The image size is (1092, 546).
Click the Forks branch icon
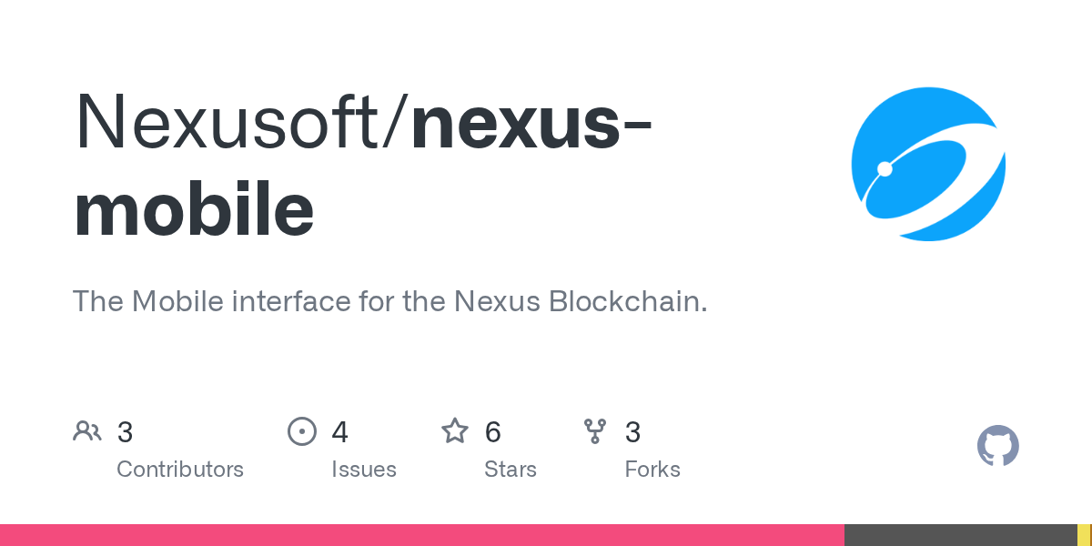[x=595, y=431]
